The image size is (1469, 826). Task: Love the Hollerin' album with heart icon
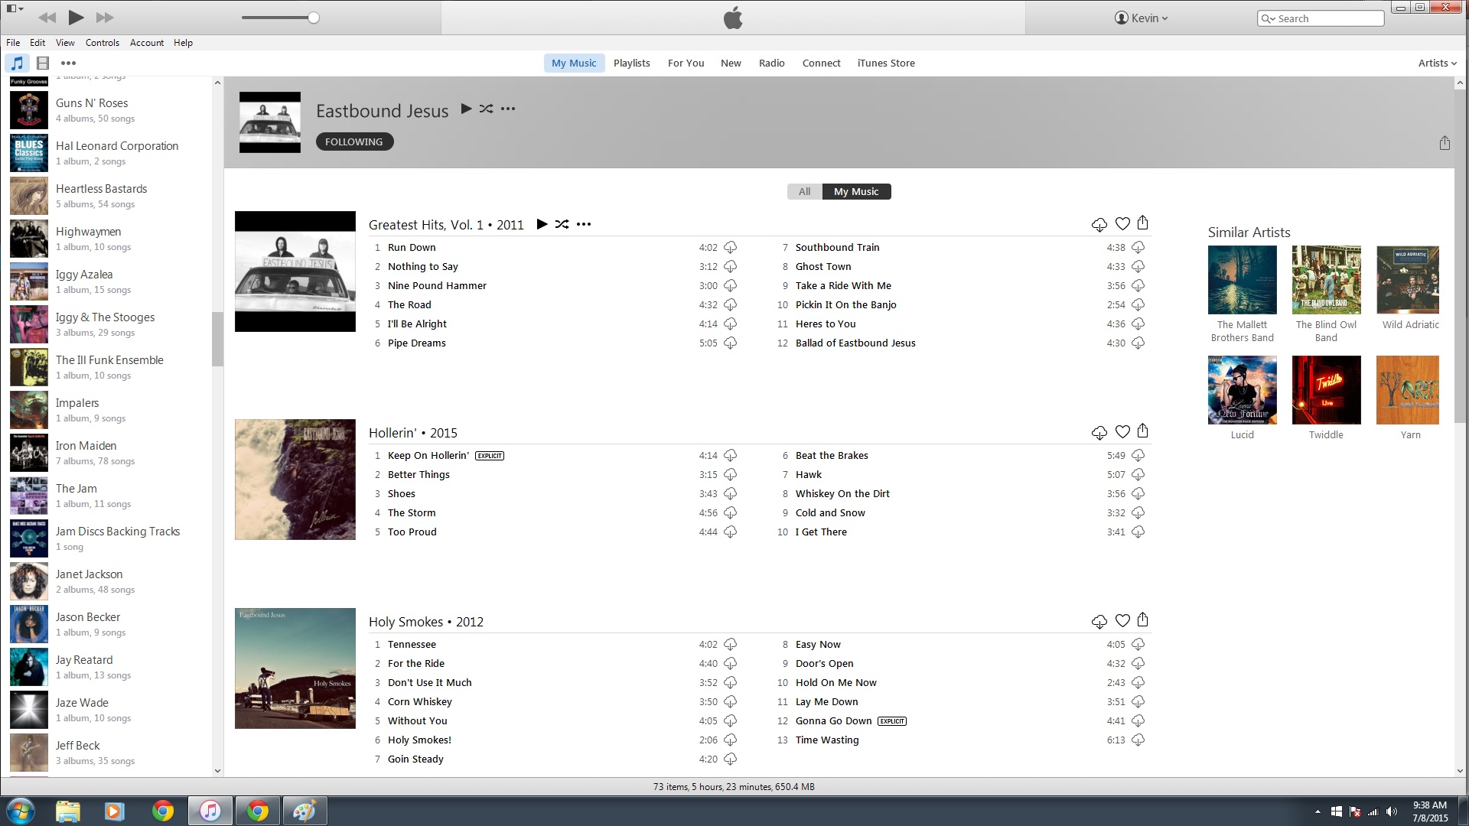pyautogui.click(x=1122, y=432)
